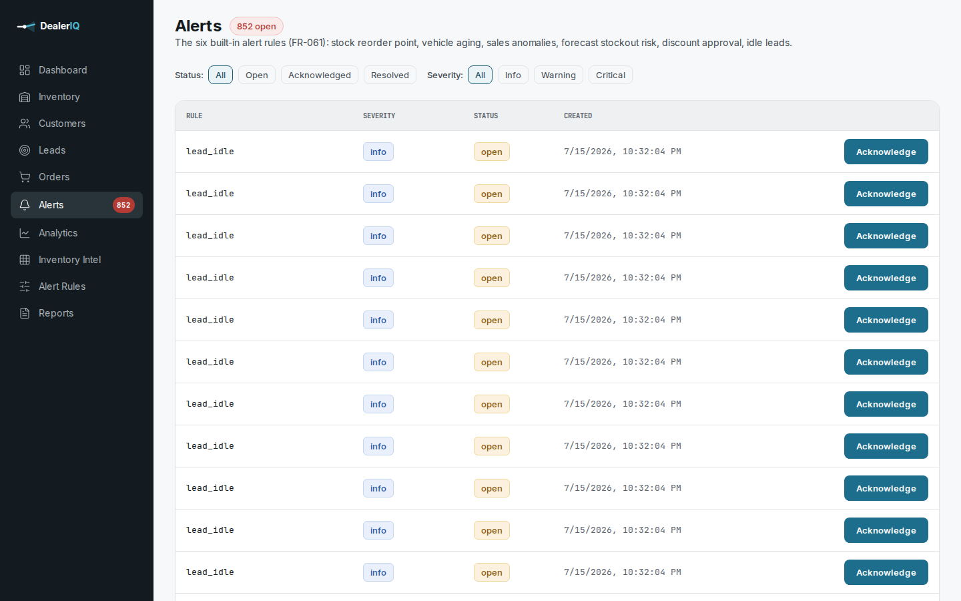The image size is (961, 601).
Task: Show only Acknowledged alerts
Action: [x=320, y=75]
